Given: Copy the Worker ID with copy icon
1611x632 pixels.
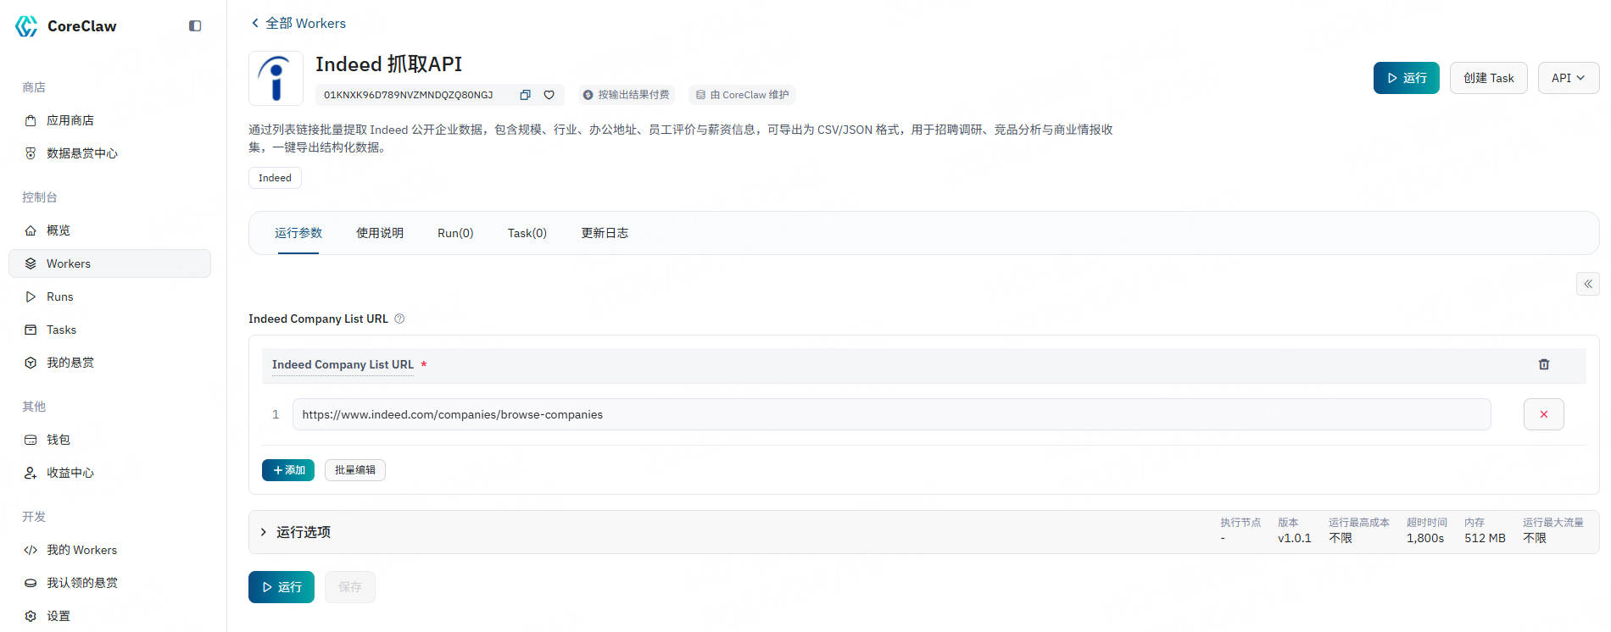Looking at the screenshot, I should (x=525, y=95).
